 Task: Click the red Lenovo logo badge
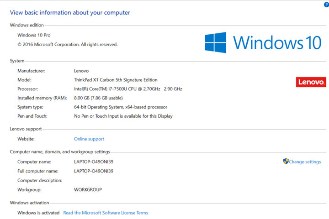tap(311, 82)
